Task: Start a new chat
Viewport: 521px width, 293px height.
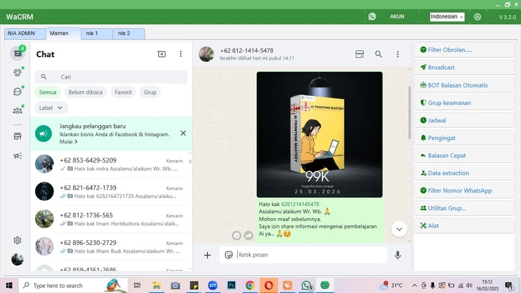Action: (x=162, y=54)
